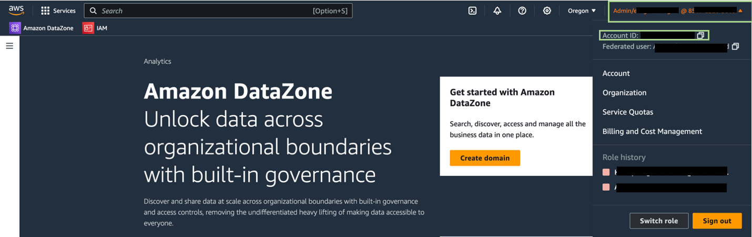
Task: Collapse the Admin account menu
Action: tap(679, 11)
